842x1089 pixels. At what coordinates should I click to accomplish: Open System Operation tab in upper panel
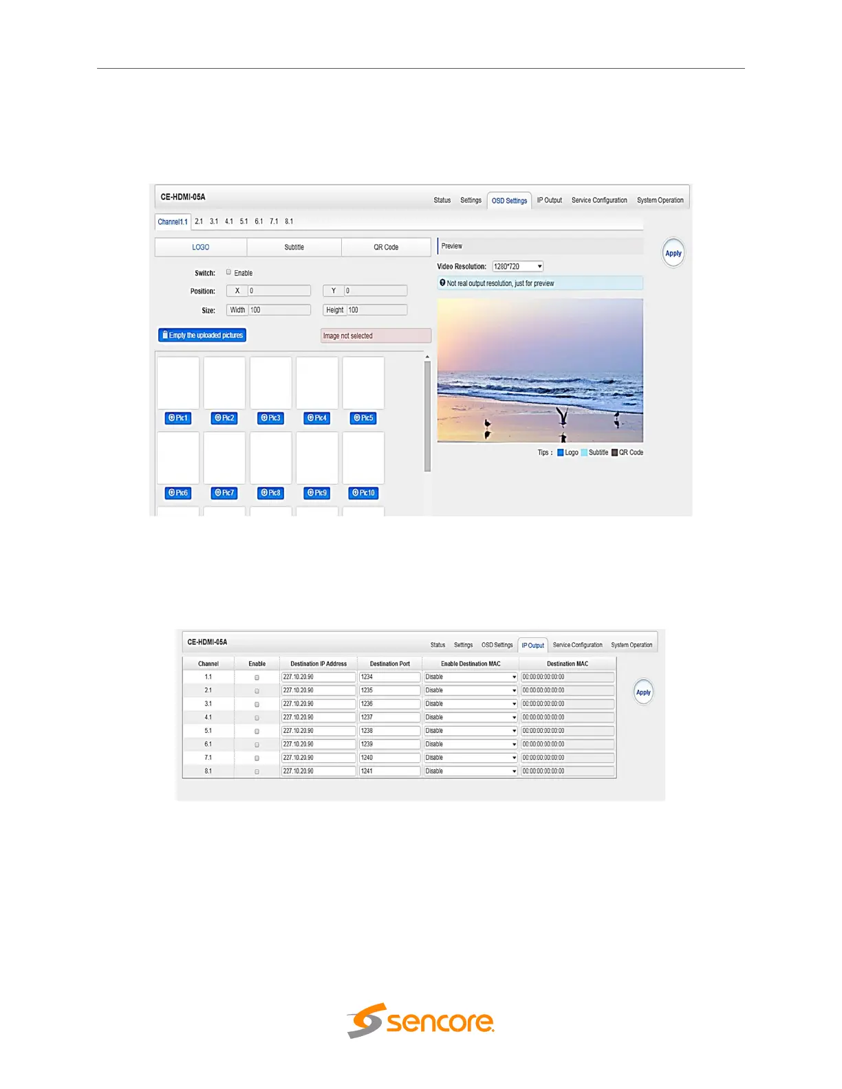660,200
